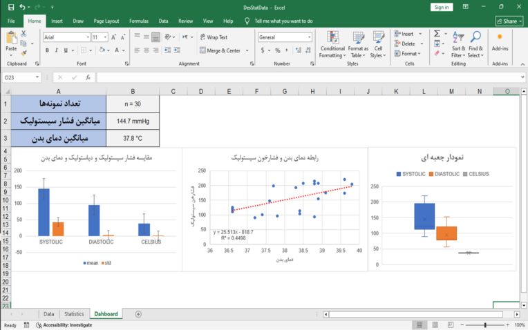Click the Borders icon
528x330 pixels.
point(84,50)
